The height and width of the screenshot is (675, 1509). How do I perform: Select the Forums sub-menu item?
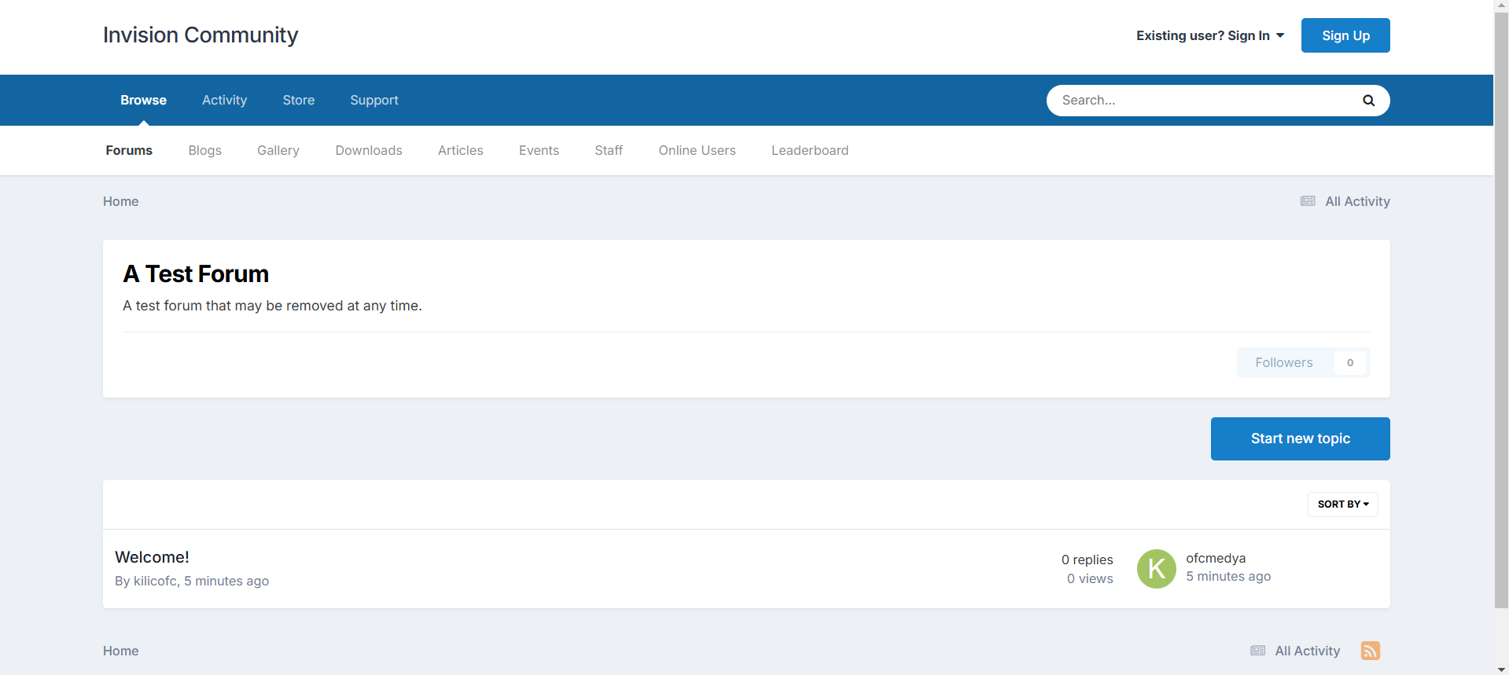pyautogui.click(x=129, y=150)
